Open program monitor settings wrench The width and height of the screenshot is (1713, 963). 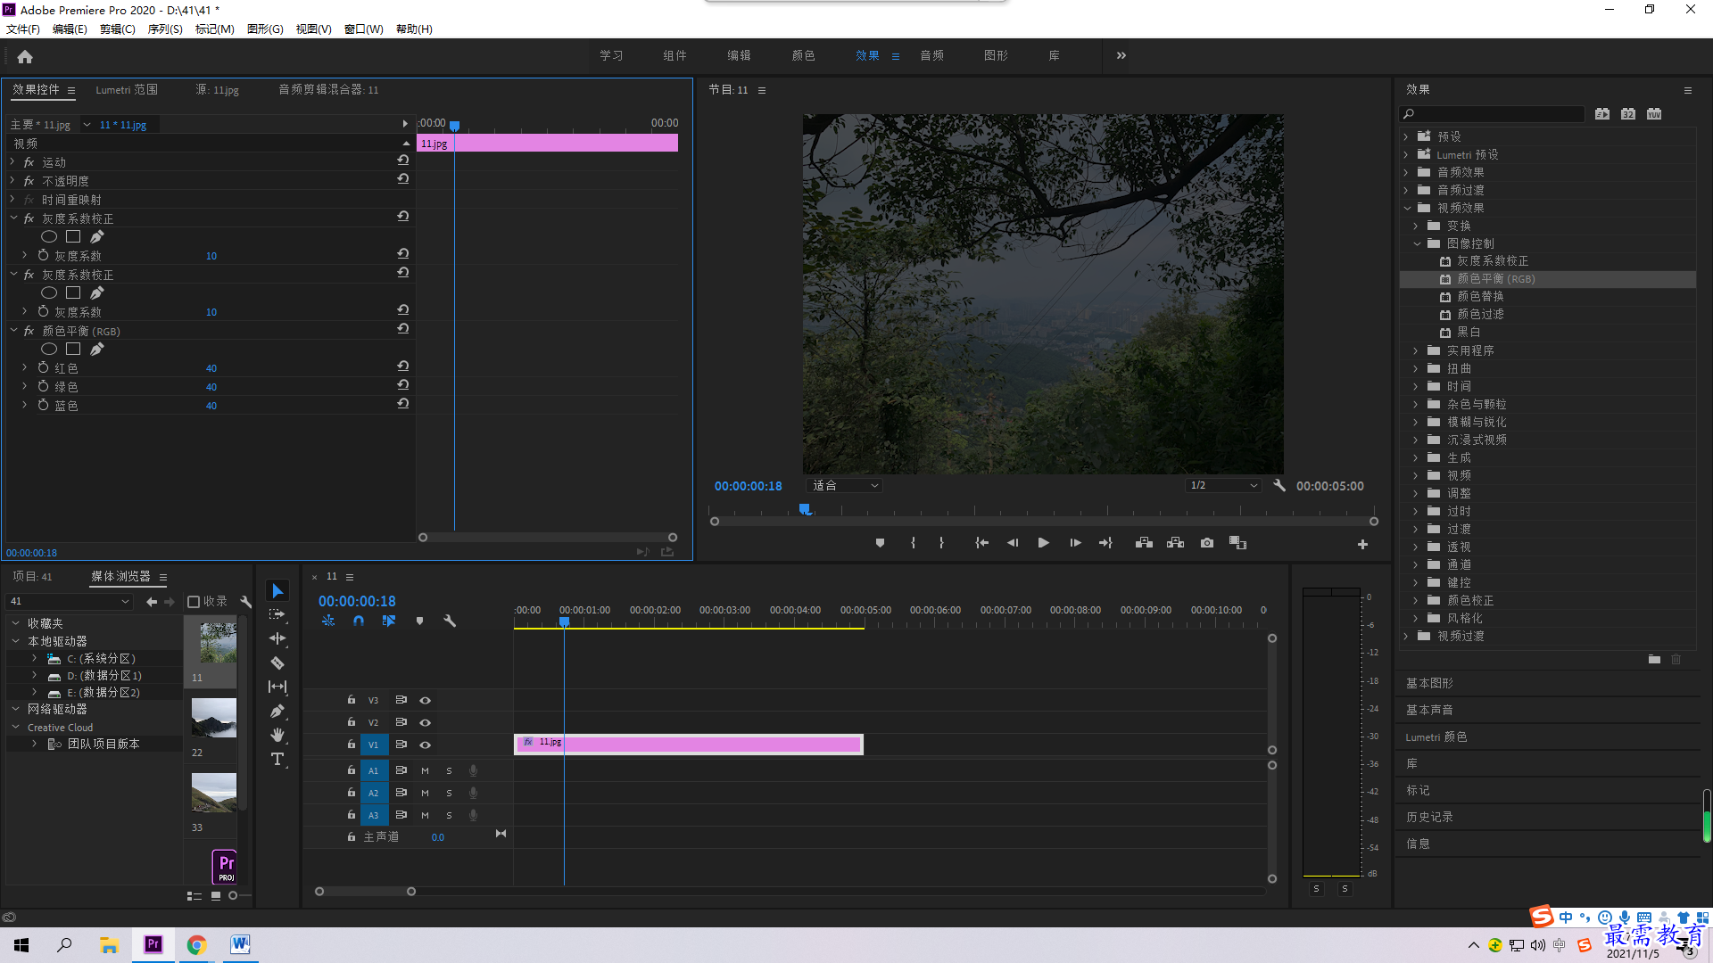[x=1279, y=486]
